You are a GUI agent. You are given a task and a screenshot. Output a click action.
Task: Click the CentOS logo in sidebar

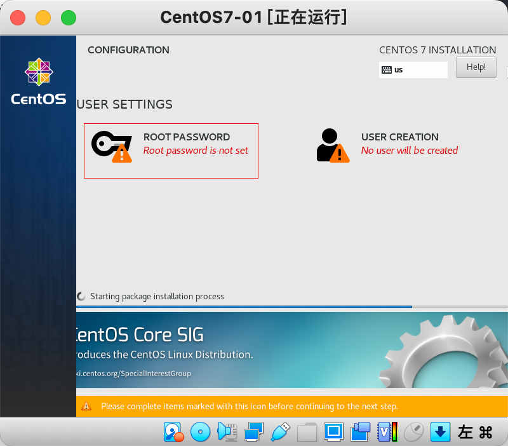(x=39, y=82)
